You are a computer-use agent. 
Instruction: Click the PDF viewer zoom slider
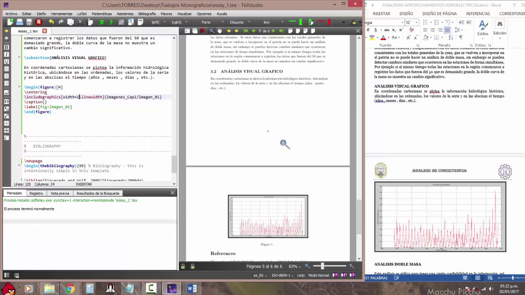330,266
